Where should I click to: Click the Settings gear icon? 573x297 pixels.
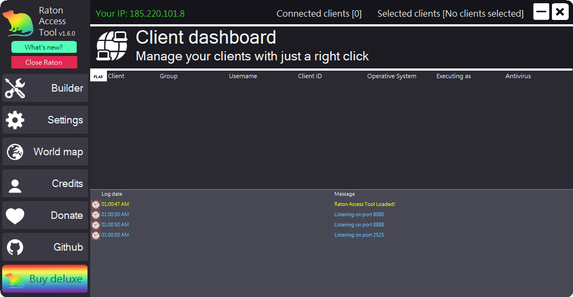tap(15, 120)
